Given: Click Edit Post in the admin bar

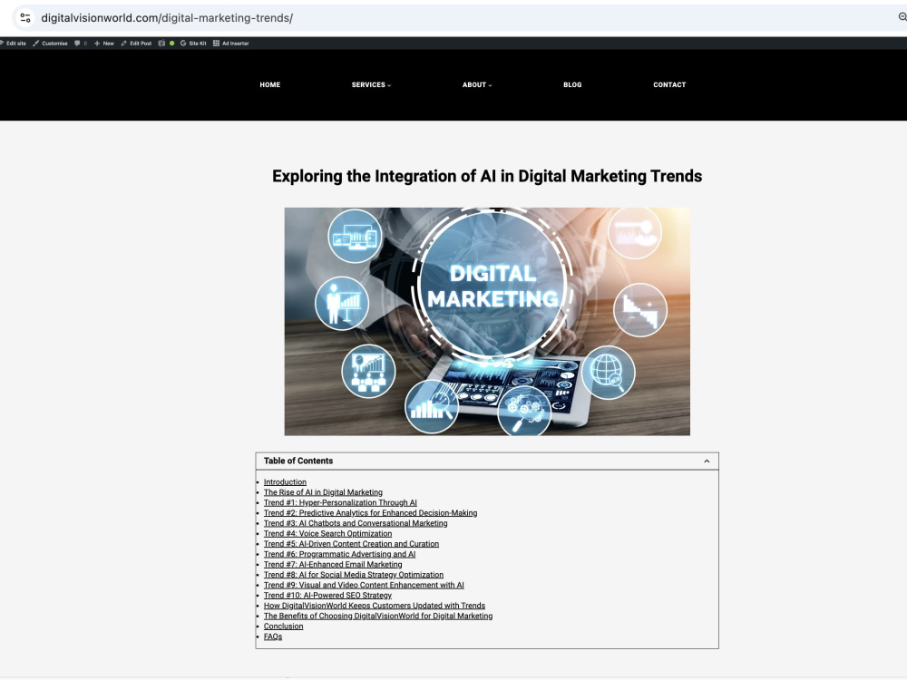Looking at the screenshot, I should click(x=137, y=44).
